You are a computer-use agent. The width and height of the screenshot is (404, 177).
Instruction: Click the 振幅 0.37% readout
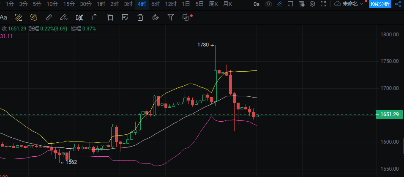84,29
